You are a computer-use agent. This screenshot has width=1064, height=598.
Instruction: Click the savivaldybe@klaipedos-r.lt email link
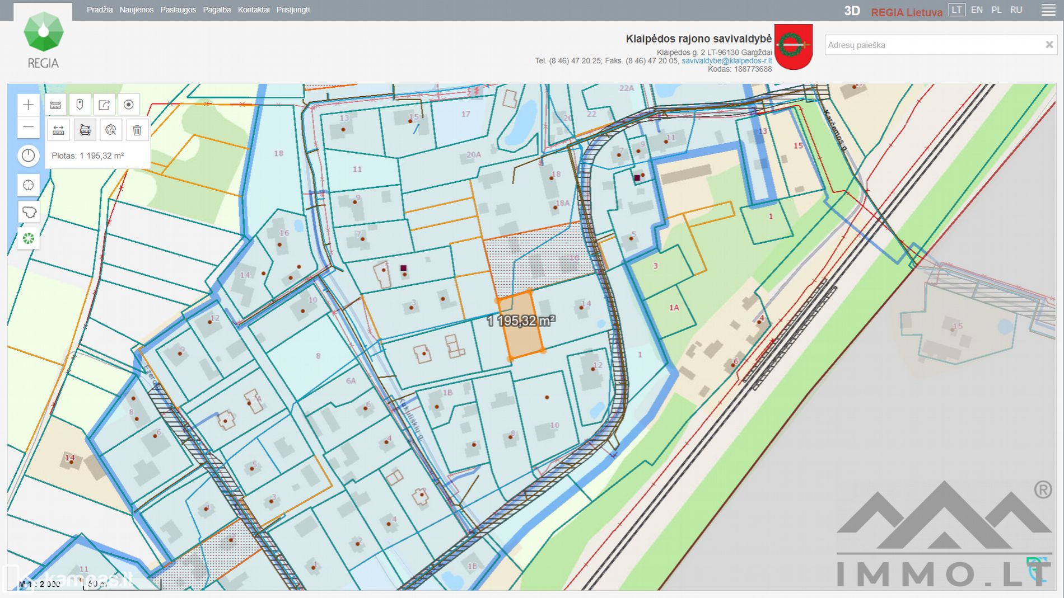point(726,60)
